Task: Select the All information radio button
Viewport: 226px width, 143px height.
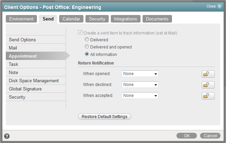Action: pyautogui.click(x=87, y=55)
